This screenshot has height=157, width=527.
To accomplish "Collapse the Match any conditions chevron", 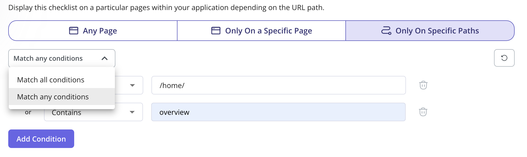I will (105, 58).
